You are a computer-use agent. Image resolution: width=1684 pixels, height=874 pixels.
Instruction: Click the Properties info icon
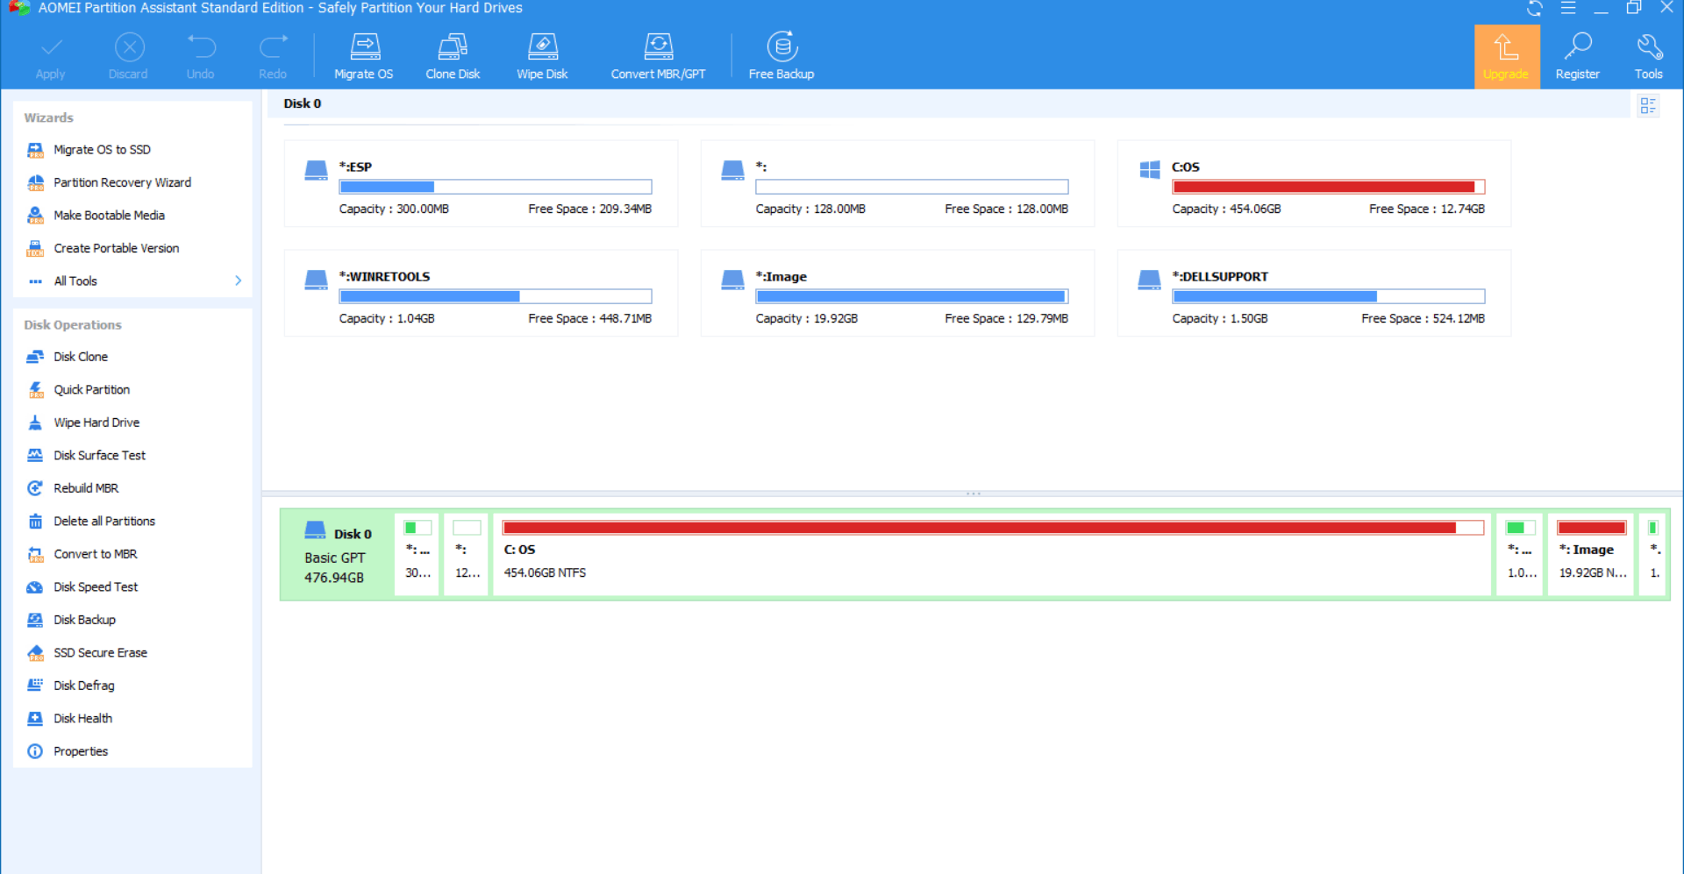click(35, 751)
